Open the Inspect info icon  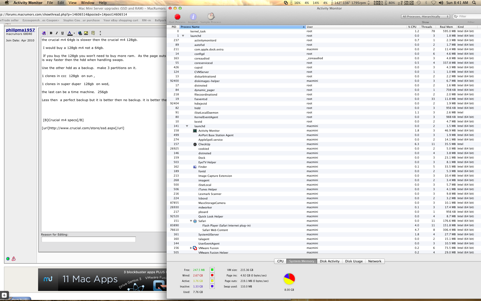coord(193,17)
